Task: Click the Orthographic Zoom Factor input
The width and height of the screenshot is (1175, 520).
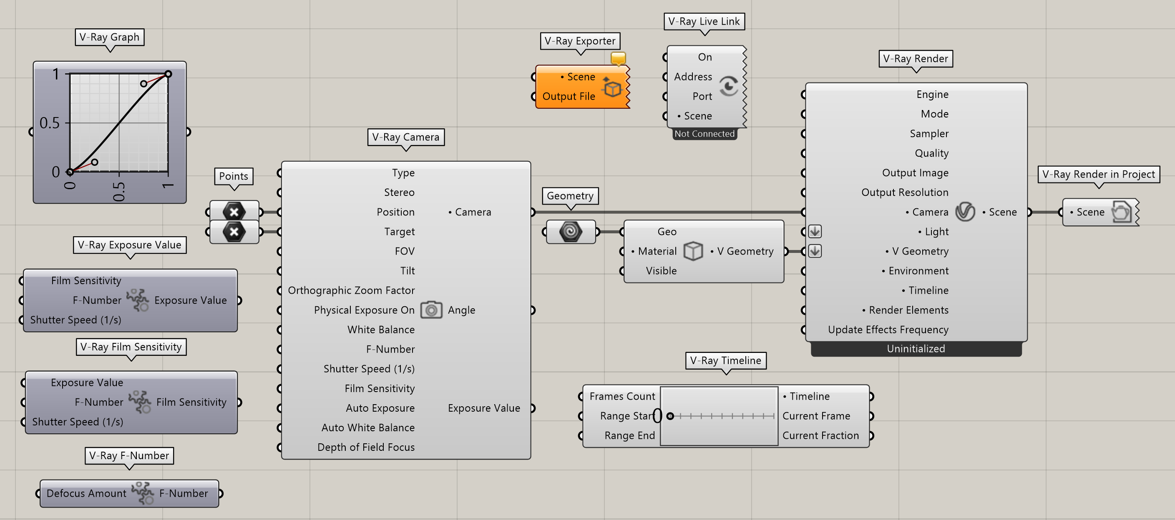Action: pos(351,290)
